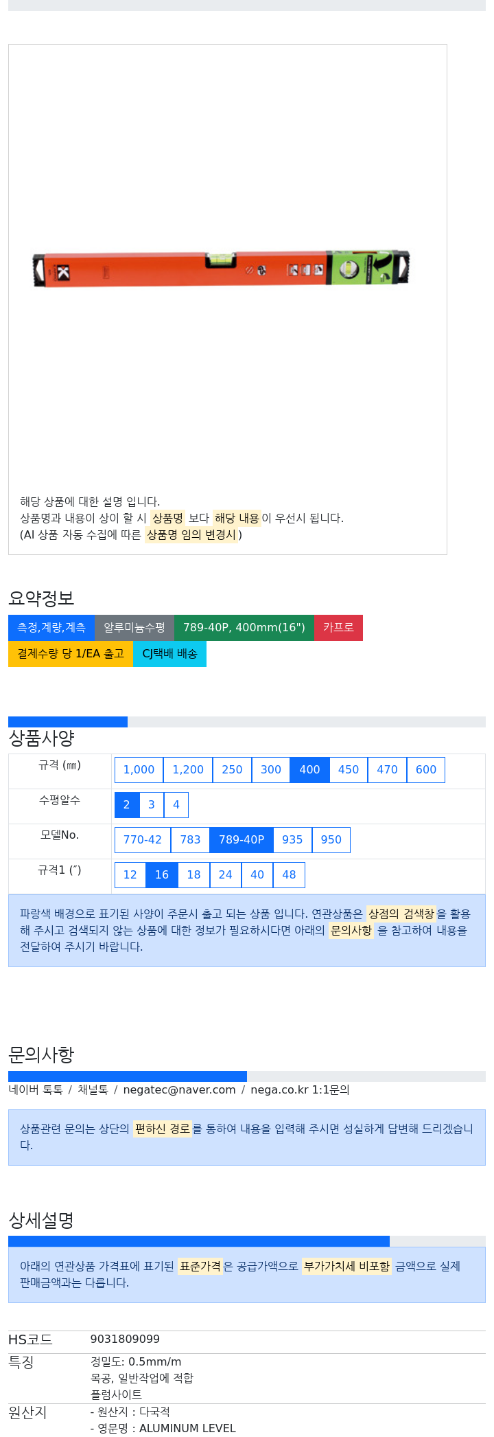494x1437 pixels.
Task: Select 3 under 수평알수
Action: point(152,804)
